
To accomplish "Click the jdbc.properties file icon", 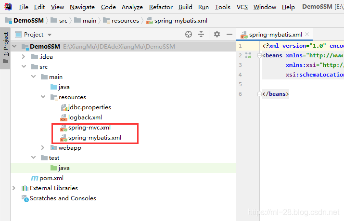I will (64, 107).
